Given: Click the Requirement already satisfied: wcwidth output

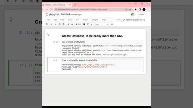Looking at the screenshot, I should (x=102, y=51).
